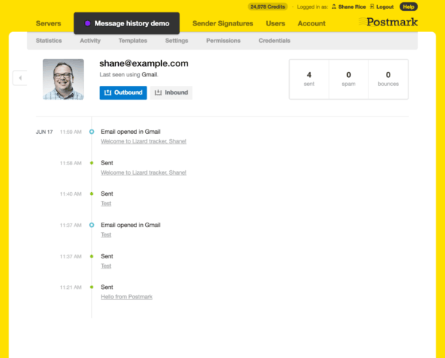Click the '11:40 AM' timestamp
Screen dimensions: 445x358
[71, 194]
